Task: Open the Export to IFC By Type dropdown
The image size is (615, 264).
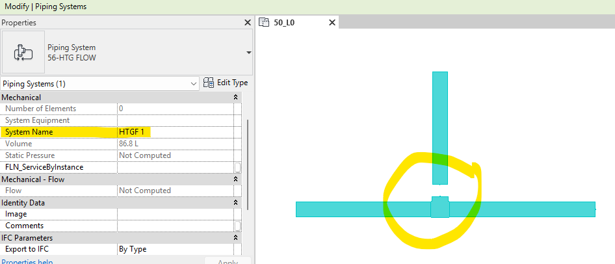Action: 176,249
